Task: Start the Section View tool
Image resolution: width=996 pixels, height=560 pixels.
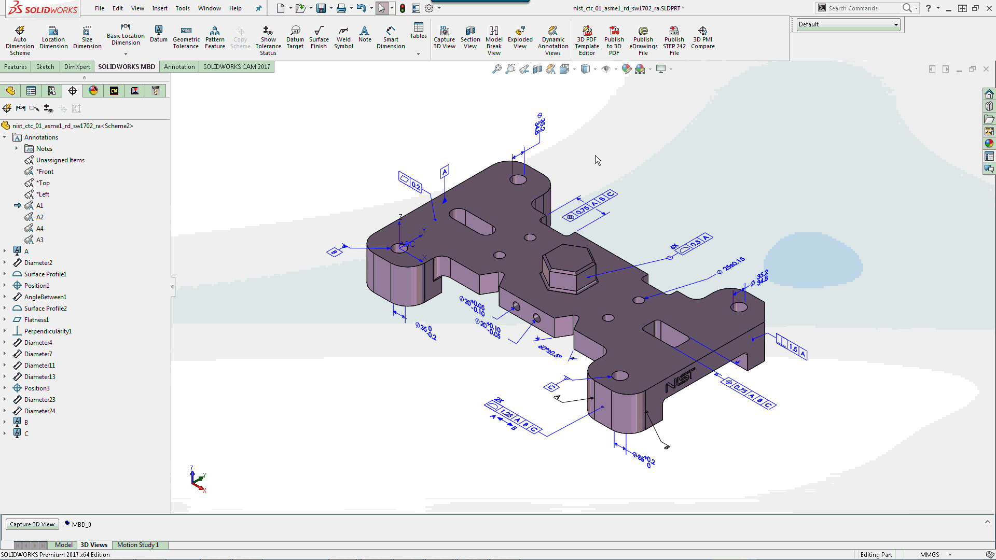Action: pos(470,39)
